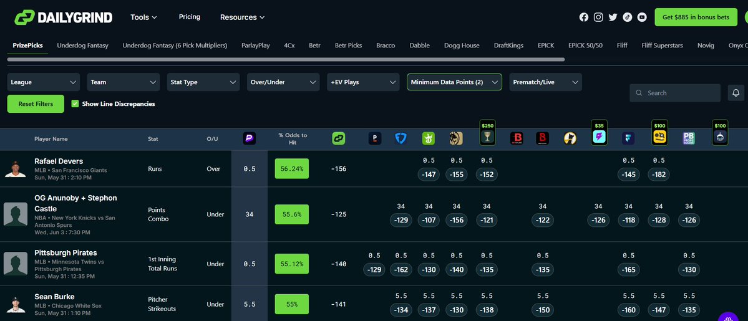The image size is (748, 321).
Task: Expand the Resources menu
Action: (242, 17)
